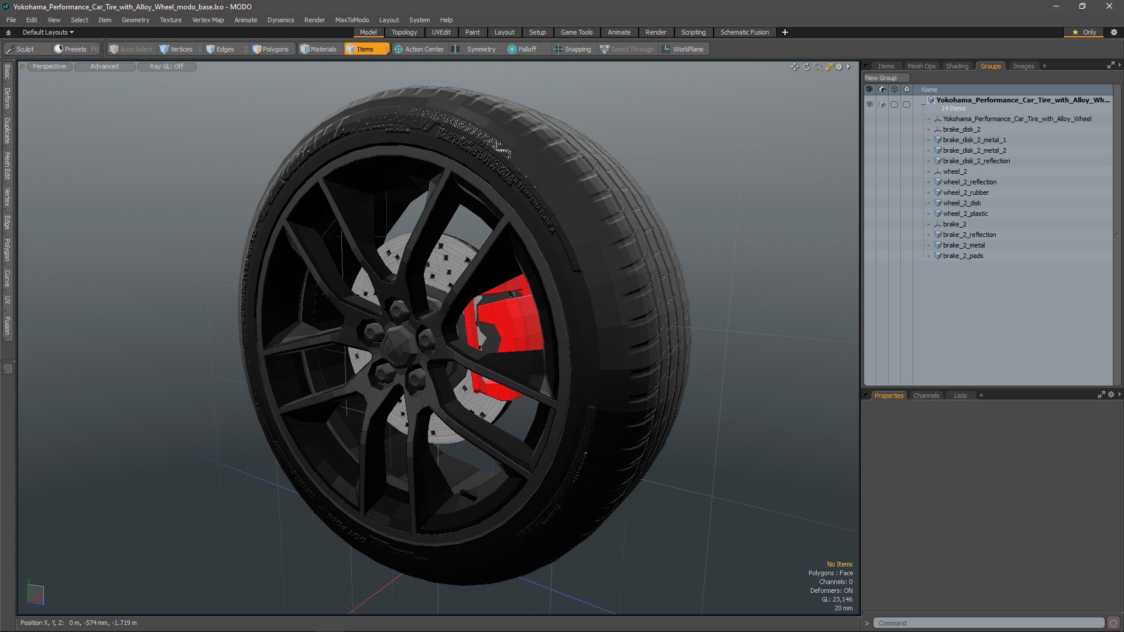Toggle Auto Select mode
1124x632 pixels.
131,49
